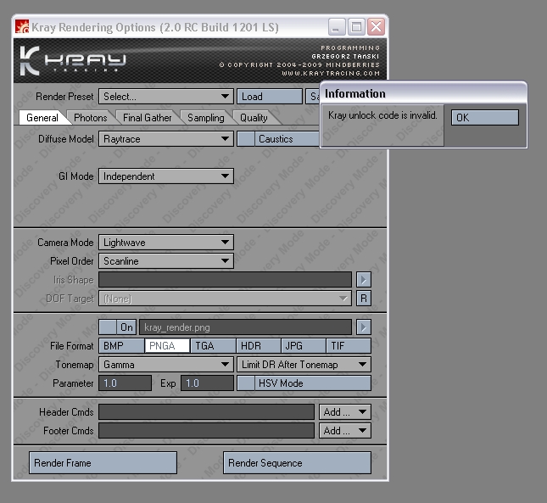Click the Header Cmds input field
The width and height of the screenshot is (547, 503).
206,412
